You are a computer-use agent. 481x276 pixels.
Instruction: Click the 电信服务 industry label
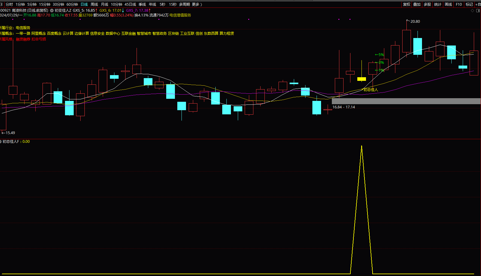tap(23, 28)
